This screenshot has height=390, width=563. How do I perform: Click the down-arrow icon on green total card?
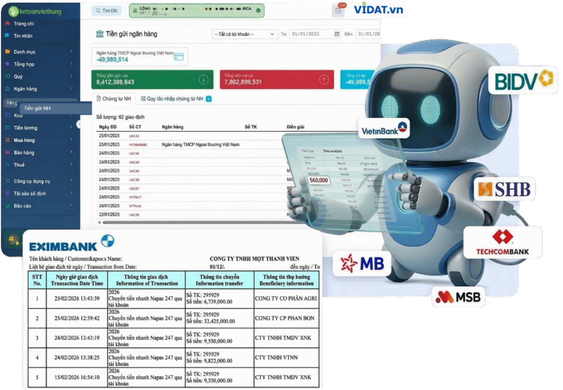click(x=204, y=80)
